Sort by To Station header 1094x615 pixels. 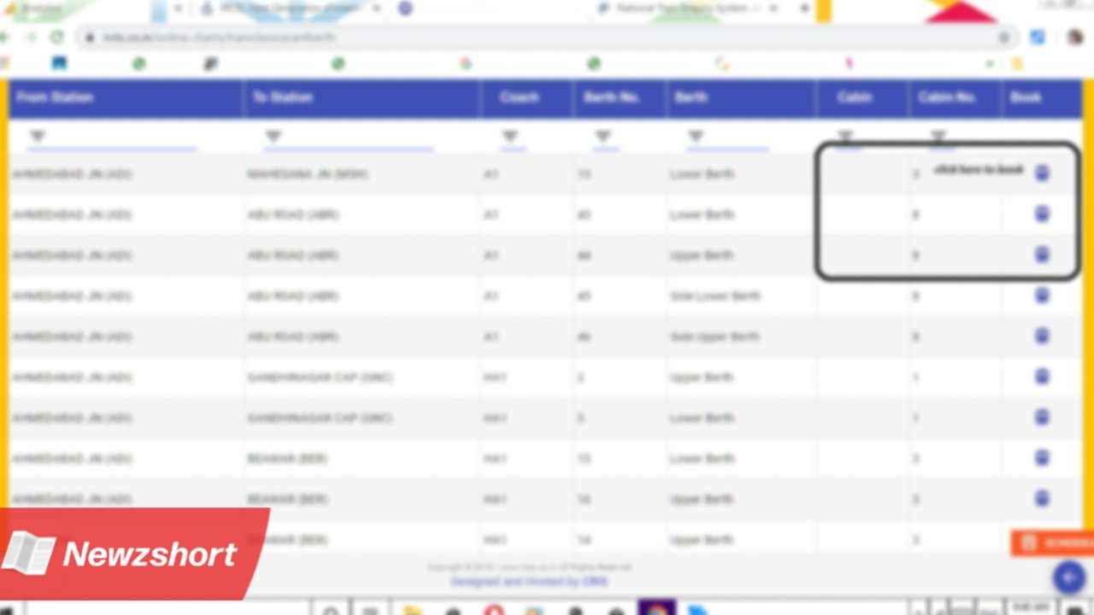pos(282,97)
